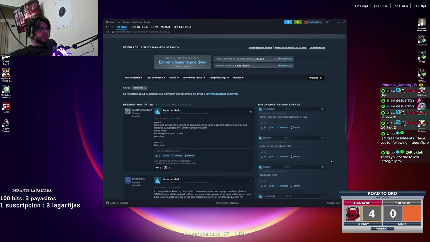The height and width of the screenshot is (242, 430).
Task: Open the Idioma filter dropdown
Action: (x=174, y=78)
